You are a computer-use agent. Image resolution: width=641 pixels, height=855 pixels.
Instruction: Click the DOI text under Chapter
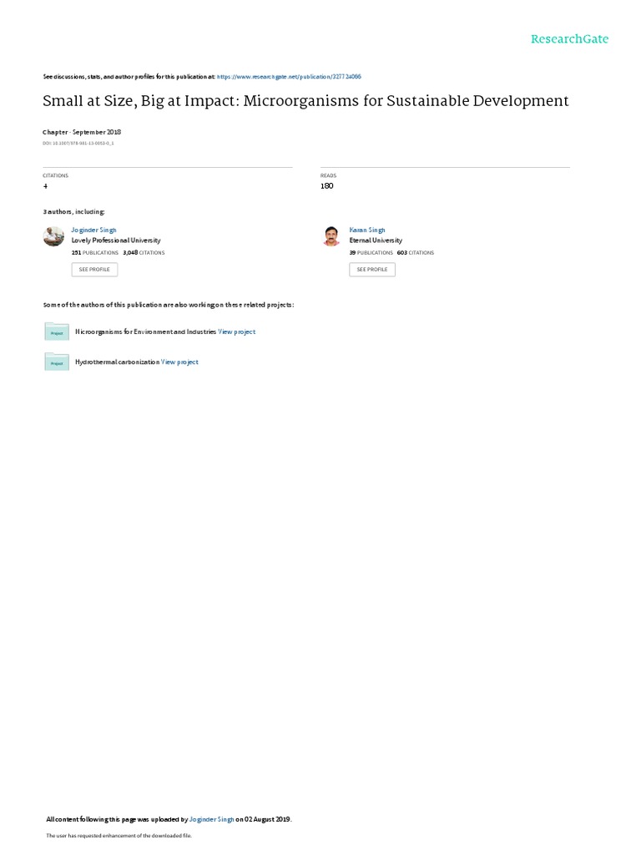[78, 144]
